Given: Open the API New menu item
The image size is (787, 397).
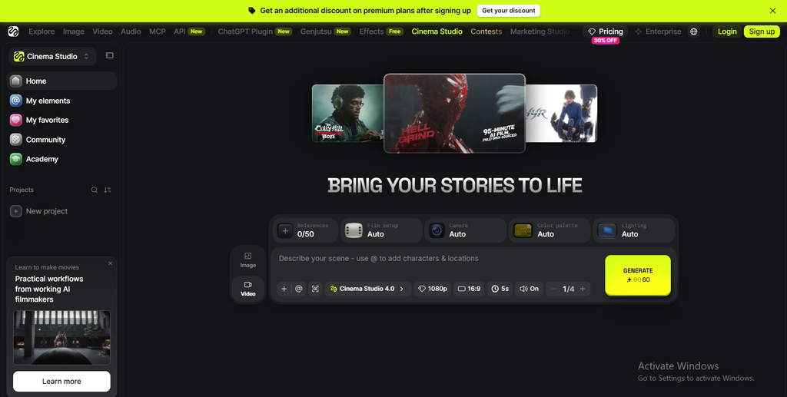Looking at the screenshot, I should pos(189,31).
